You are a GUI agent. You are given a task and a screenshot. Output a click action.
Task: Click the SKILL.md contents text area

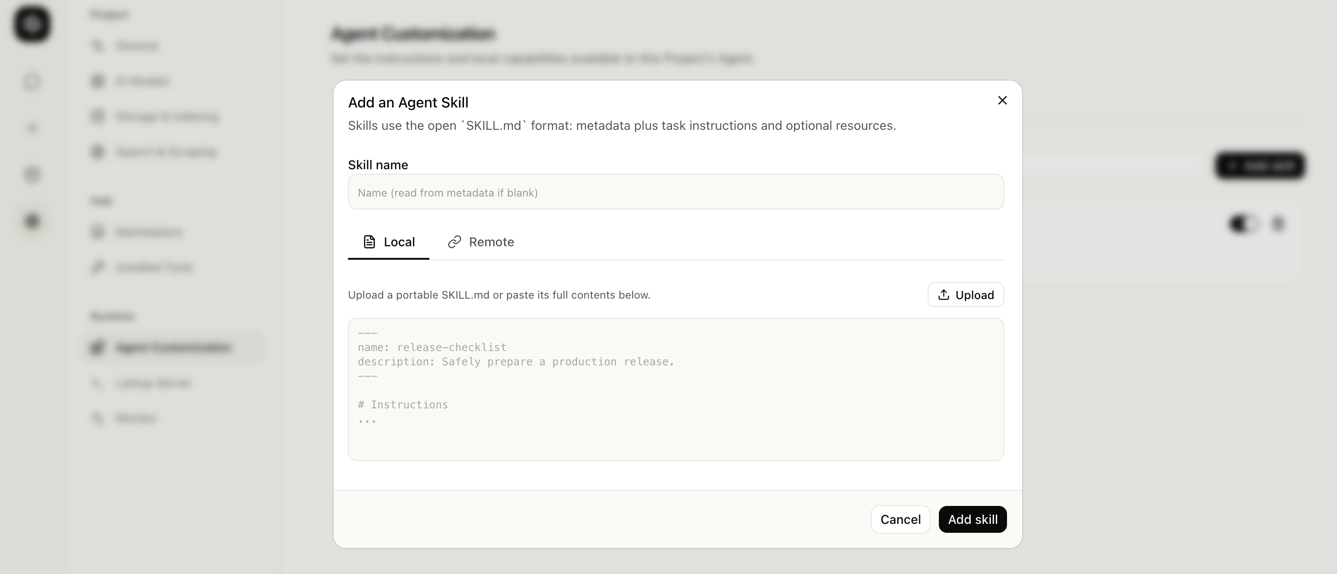click(676, 389)
